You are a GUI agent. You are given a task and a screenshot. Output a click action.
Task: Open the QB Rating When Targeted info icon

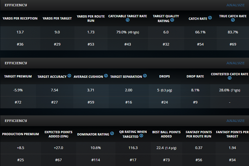(x=141, y=136)
